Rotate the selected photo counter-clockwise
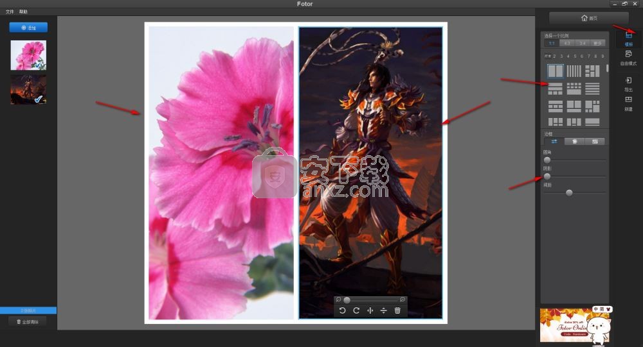Viewport: 643px width, 347px height. click(x=343, y=310)
